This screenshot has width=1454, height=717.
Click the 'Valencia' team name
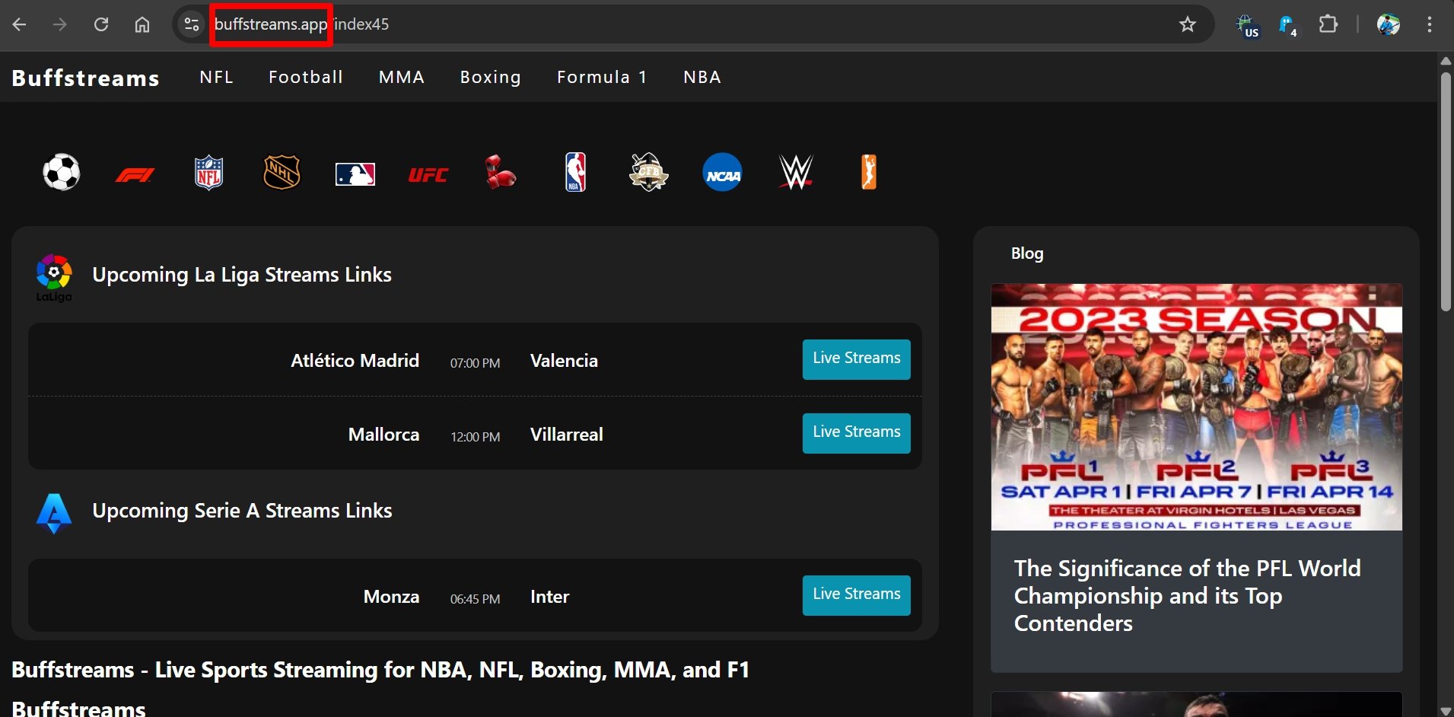click(x=564, y=361)
